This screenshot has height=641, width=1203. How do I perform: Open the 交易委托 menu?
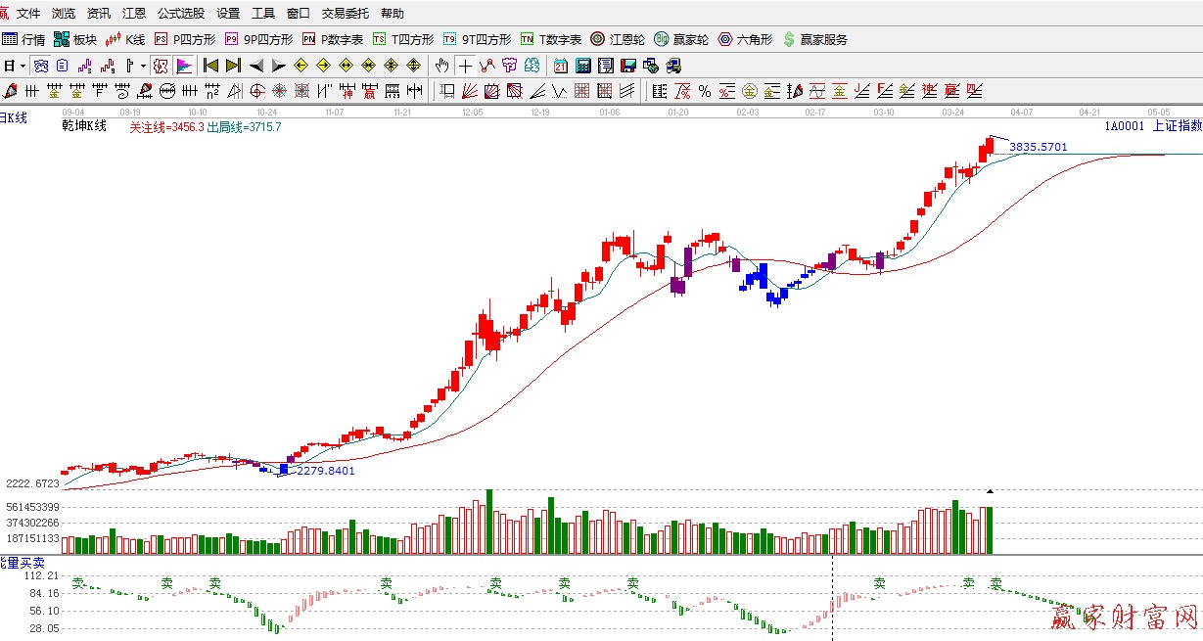(346, 14)
